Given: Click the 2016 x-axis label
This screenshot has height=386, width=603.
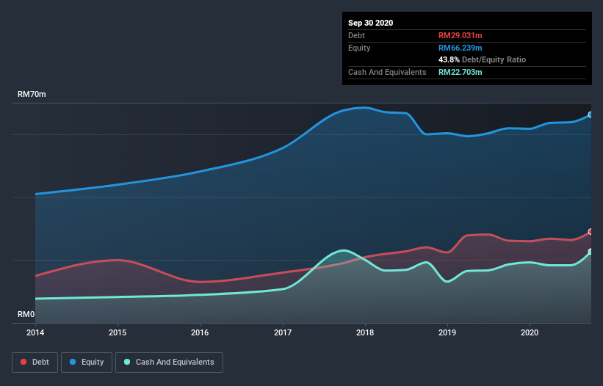Looking at the screenshot, I should pos(200,332).
